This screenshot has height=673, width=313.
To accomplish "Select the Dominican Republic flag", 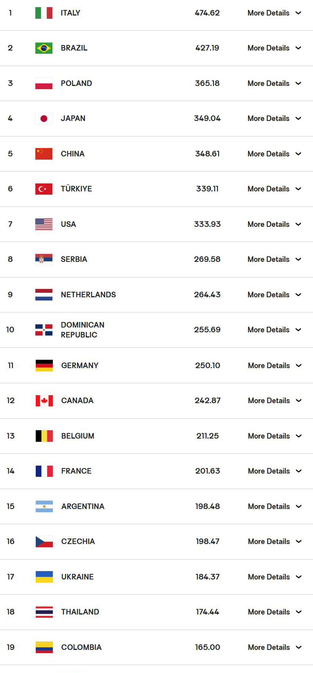I will pos(44,330).
